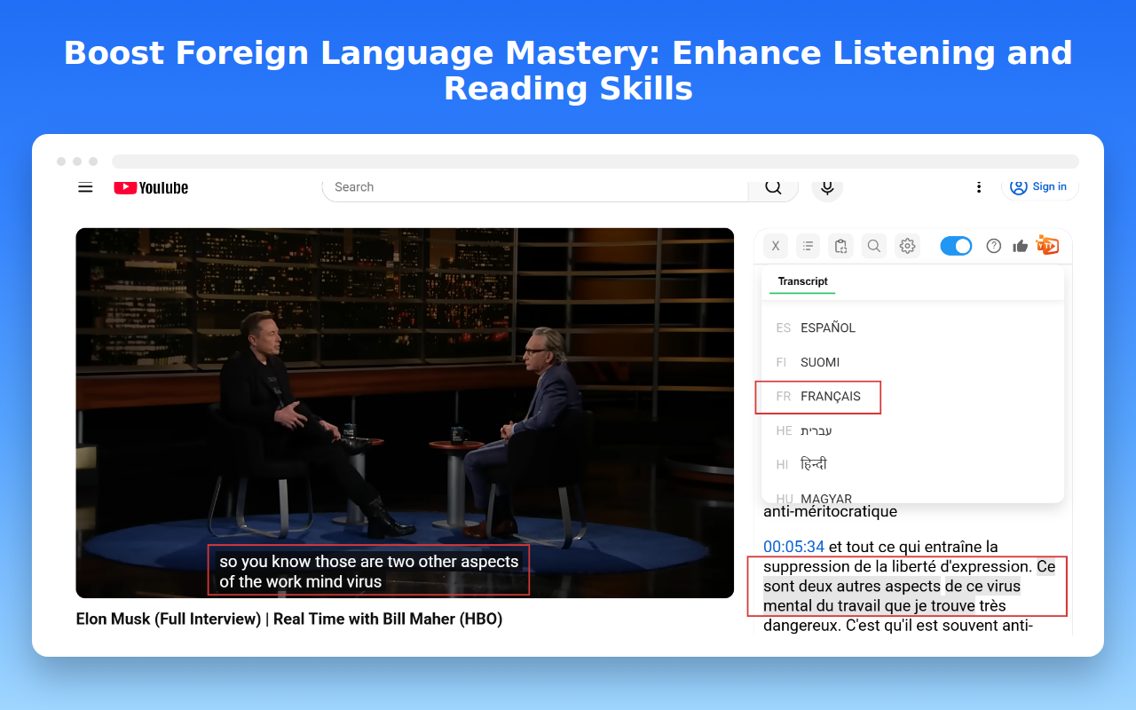Choose MAGYAR language option

point(912,495)
